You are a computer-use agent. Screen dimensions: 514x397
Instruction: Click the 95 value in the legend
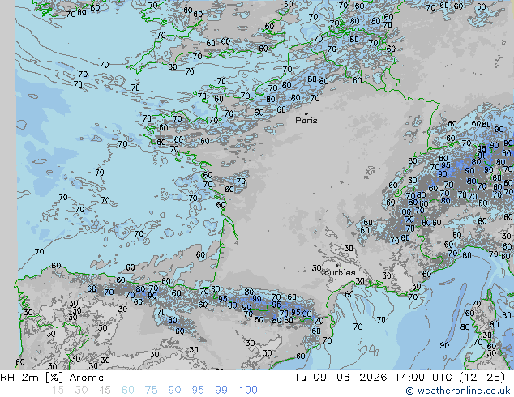tap(198, 391)
